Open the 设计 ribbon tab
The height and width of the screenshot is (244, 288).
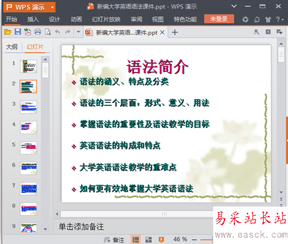tap(54, 19)
